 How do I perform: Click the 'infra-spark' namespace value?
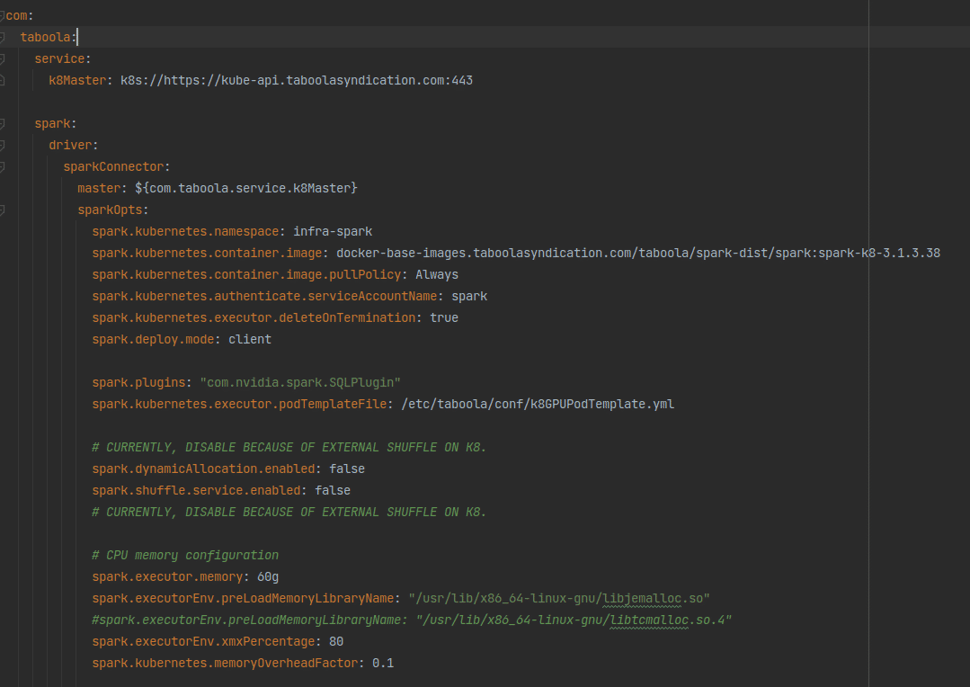[x=333, y=231]
